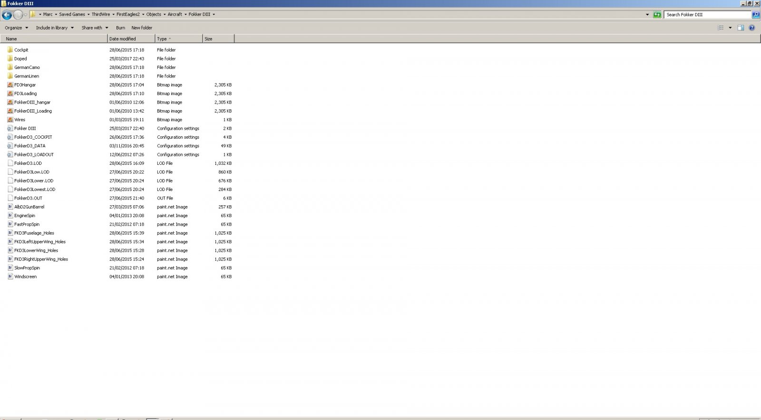Select the FokkerD3Lower.LOD file name
The image size is (761, 420).
pos(34,181)
